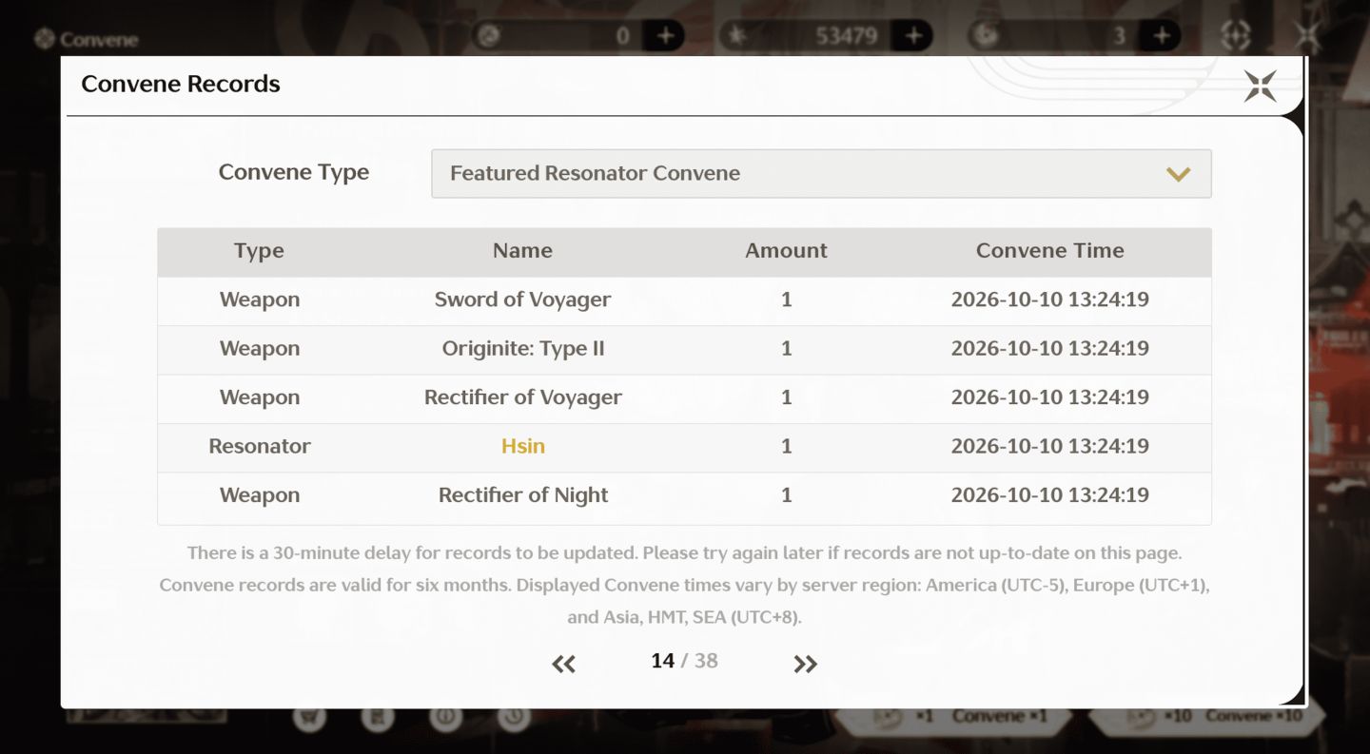
Task: Add Astrite next to 53479
Action: point(913,36)
